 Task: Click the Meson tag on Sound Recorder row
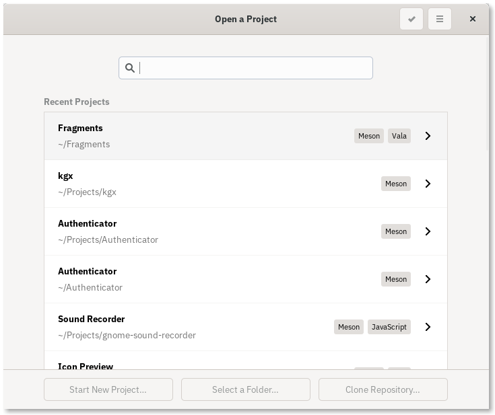pyautogui.click(x=349, y=327)
